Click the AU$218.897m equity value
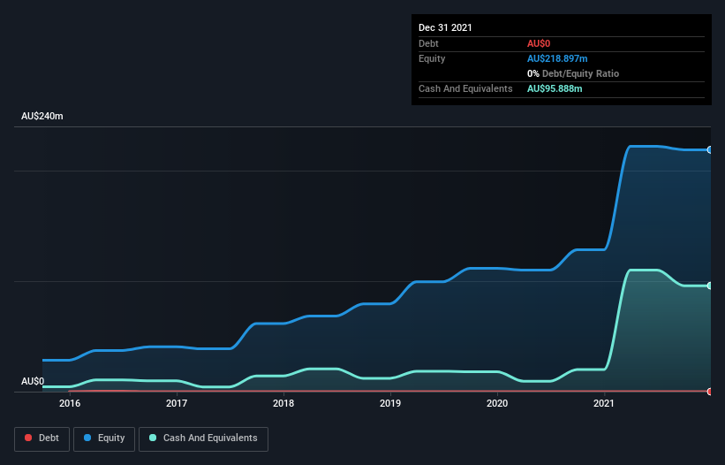This screenshot has width=725, height=465. (x=557, y=58)
